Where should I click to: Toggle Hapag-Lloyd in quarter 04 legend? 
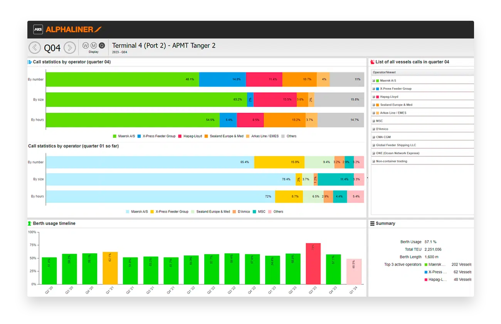(x=190, y=136)
